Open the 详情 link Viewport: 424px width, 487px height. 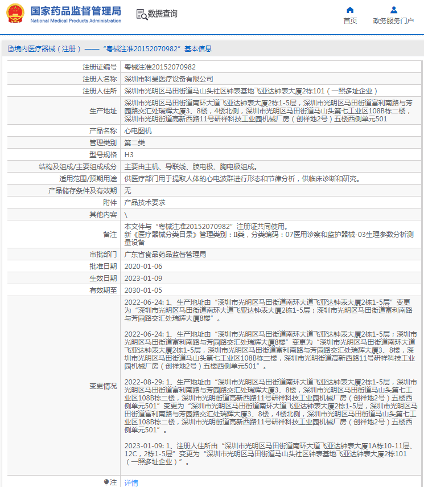tap(131, 482)
